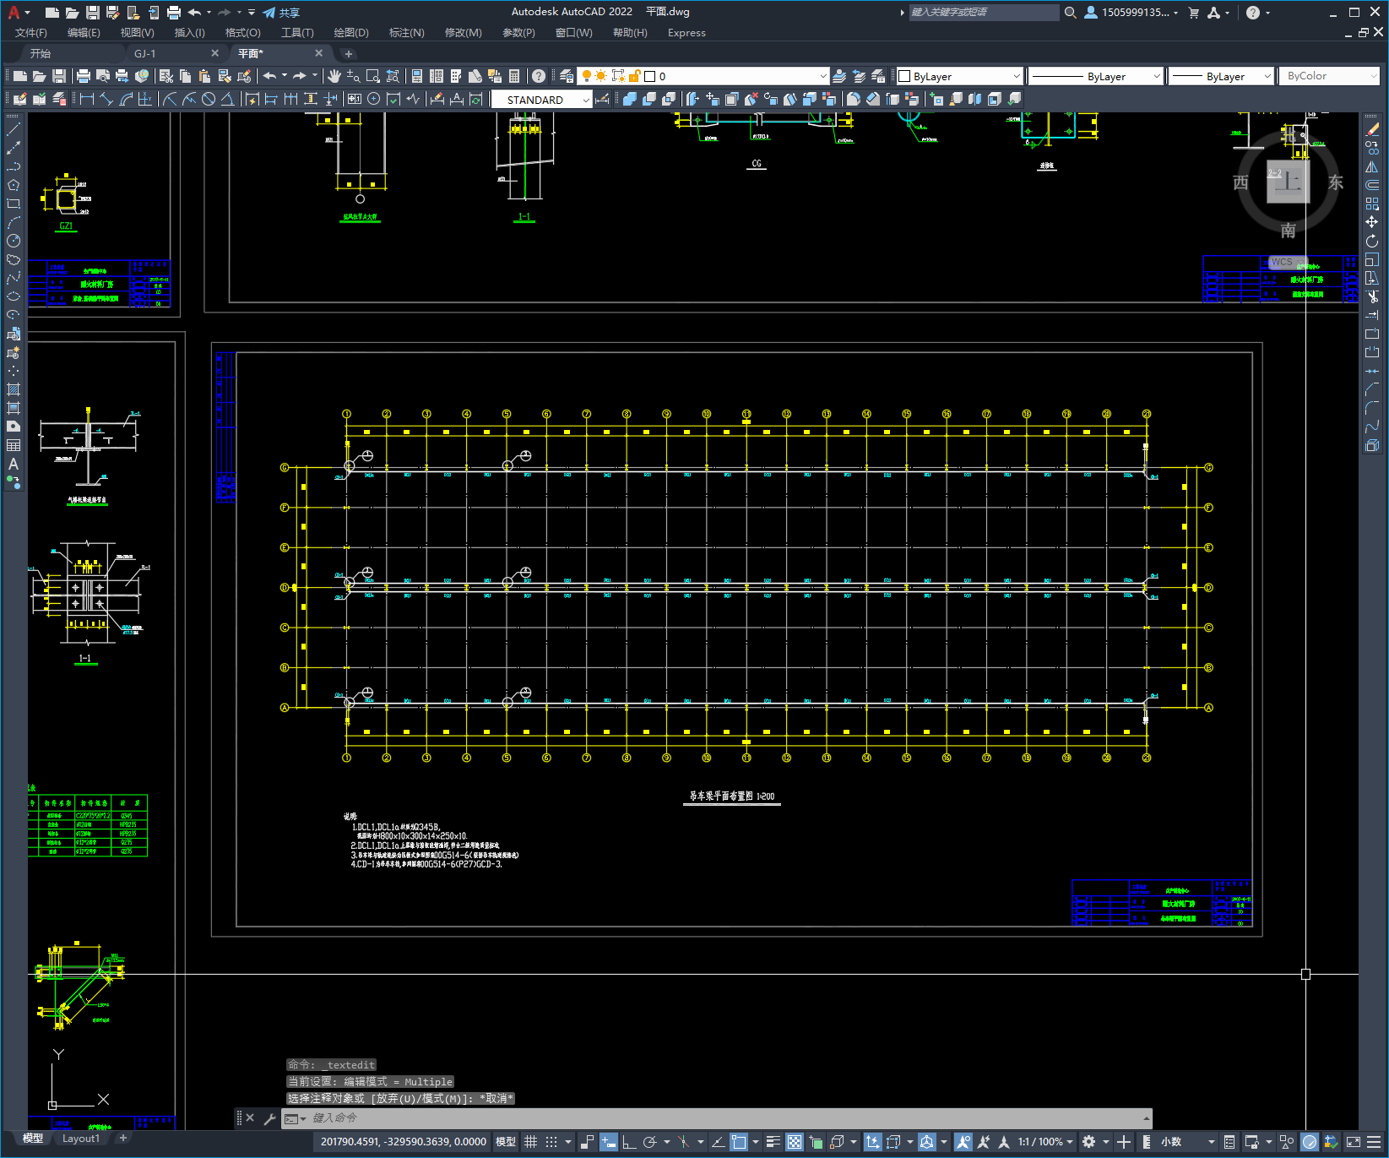Select the Hatch tool

click(x=14, y=389)
